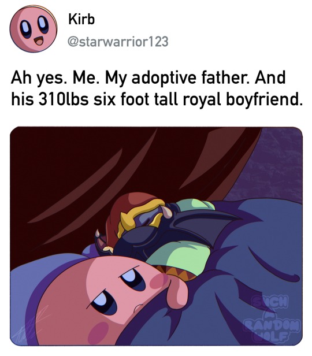Open Kirb's round profile avatar
Screen dimensions: 312x356
pyautogui.click(x=34, y=29)
